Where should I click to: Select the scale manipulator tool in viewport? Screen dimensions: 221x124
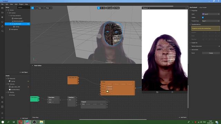coord(104,8)
